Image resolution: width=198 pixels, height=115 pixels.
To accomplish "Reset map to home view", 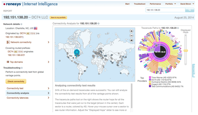I will [x=132, y=41].
